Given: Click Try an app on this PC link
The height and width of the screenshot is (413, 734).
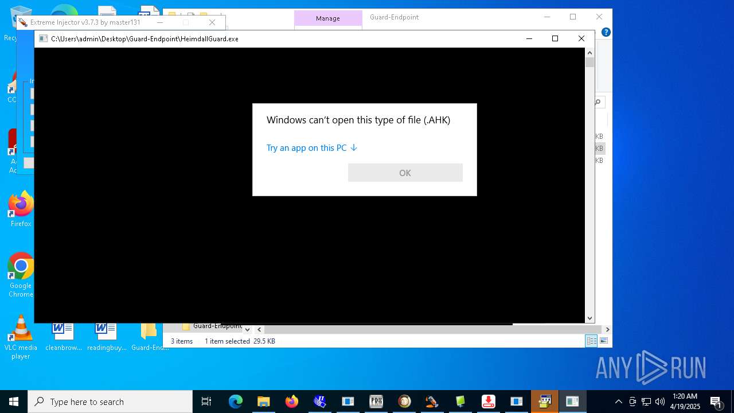Looking at the screenshot, I should coord(312,148).
